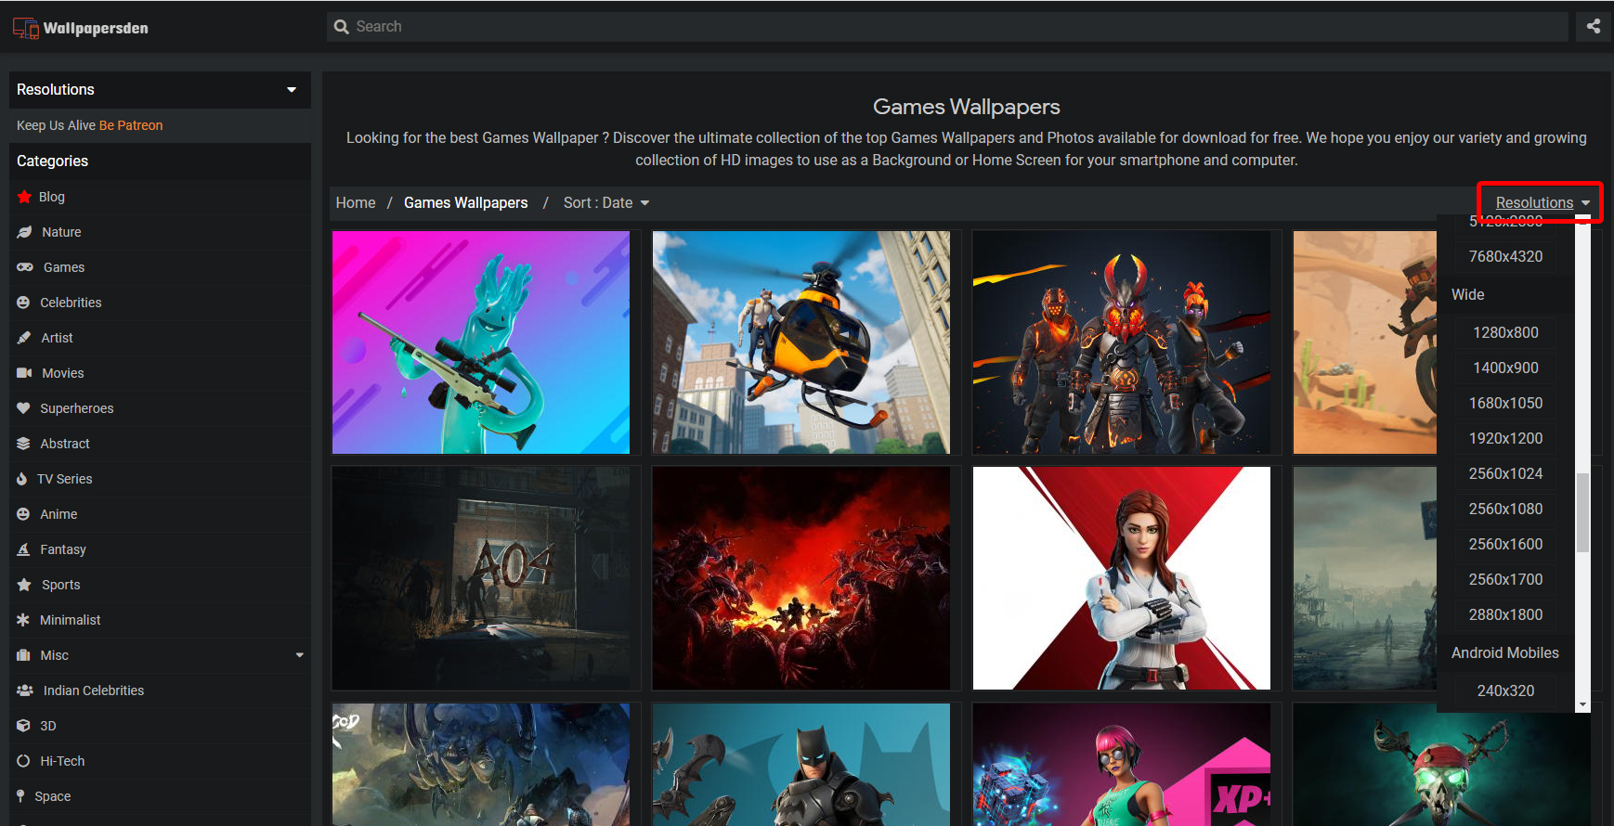
Task: Open the foggy ruined town wallpaper
Action: (1365, 578)
